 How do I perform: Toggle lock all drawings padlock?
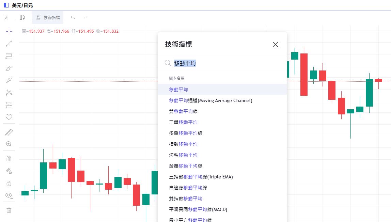point(9,183)
